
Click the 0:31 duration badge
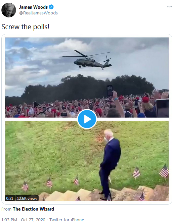(x=10, y=198)
